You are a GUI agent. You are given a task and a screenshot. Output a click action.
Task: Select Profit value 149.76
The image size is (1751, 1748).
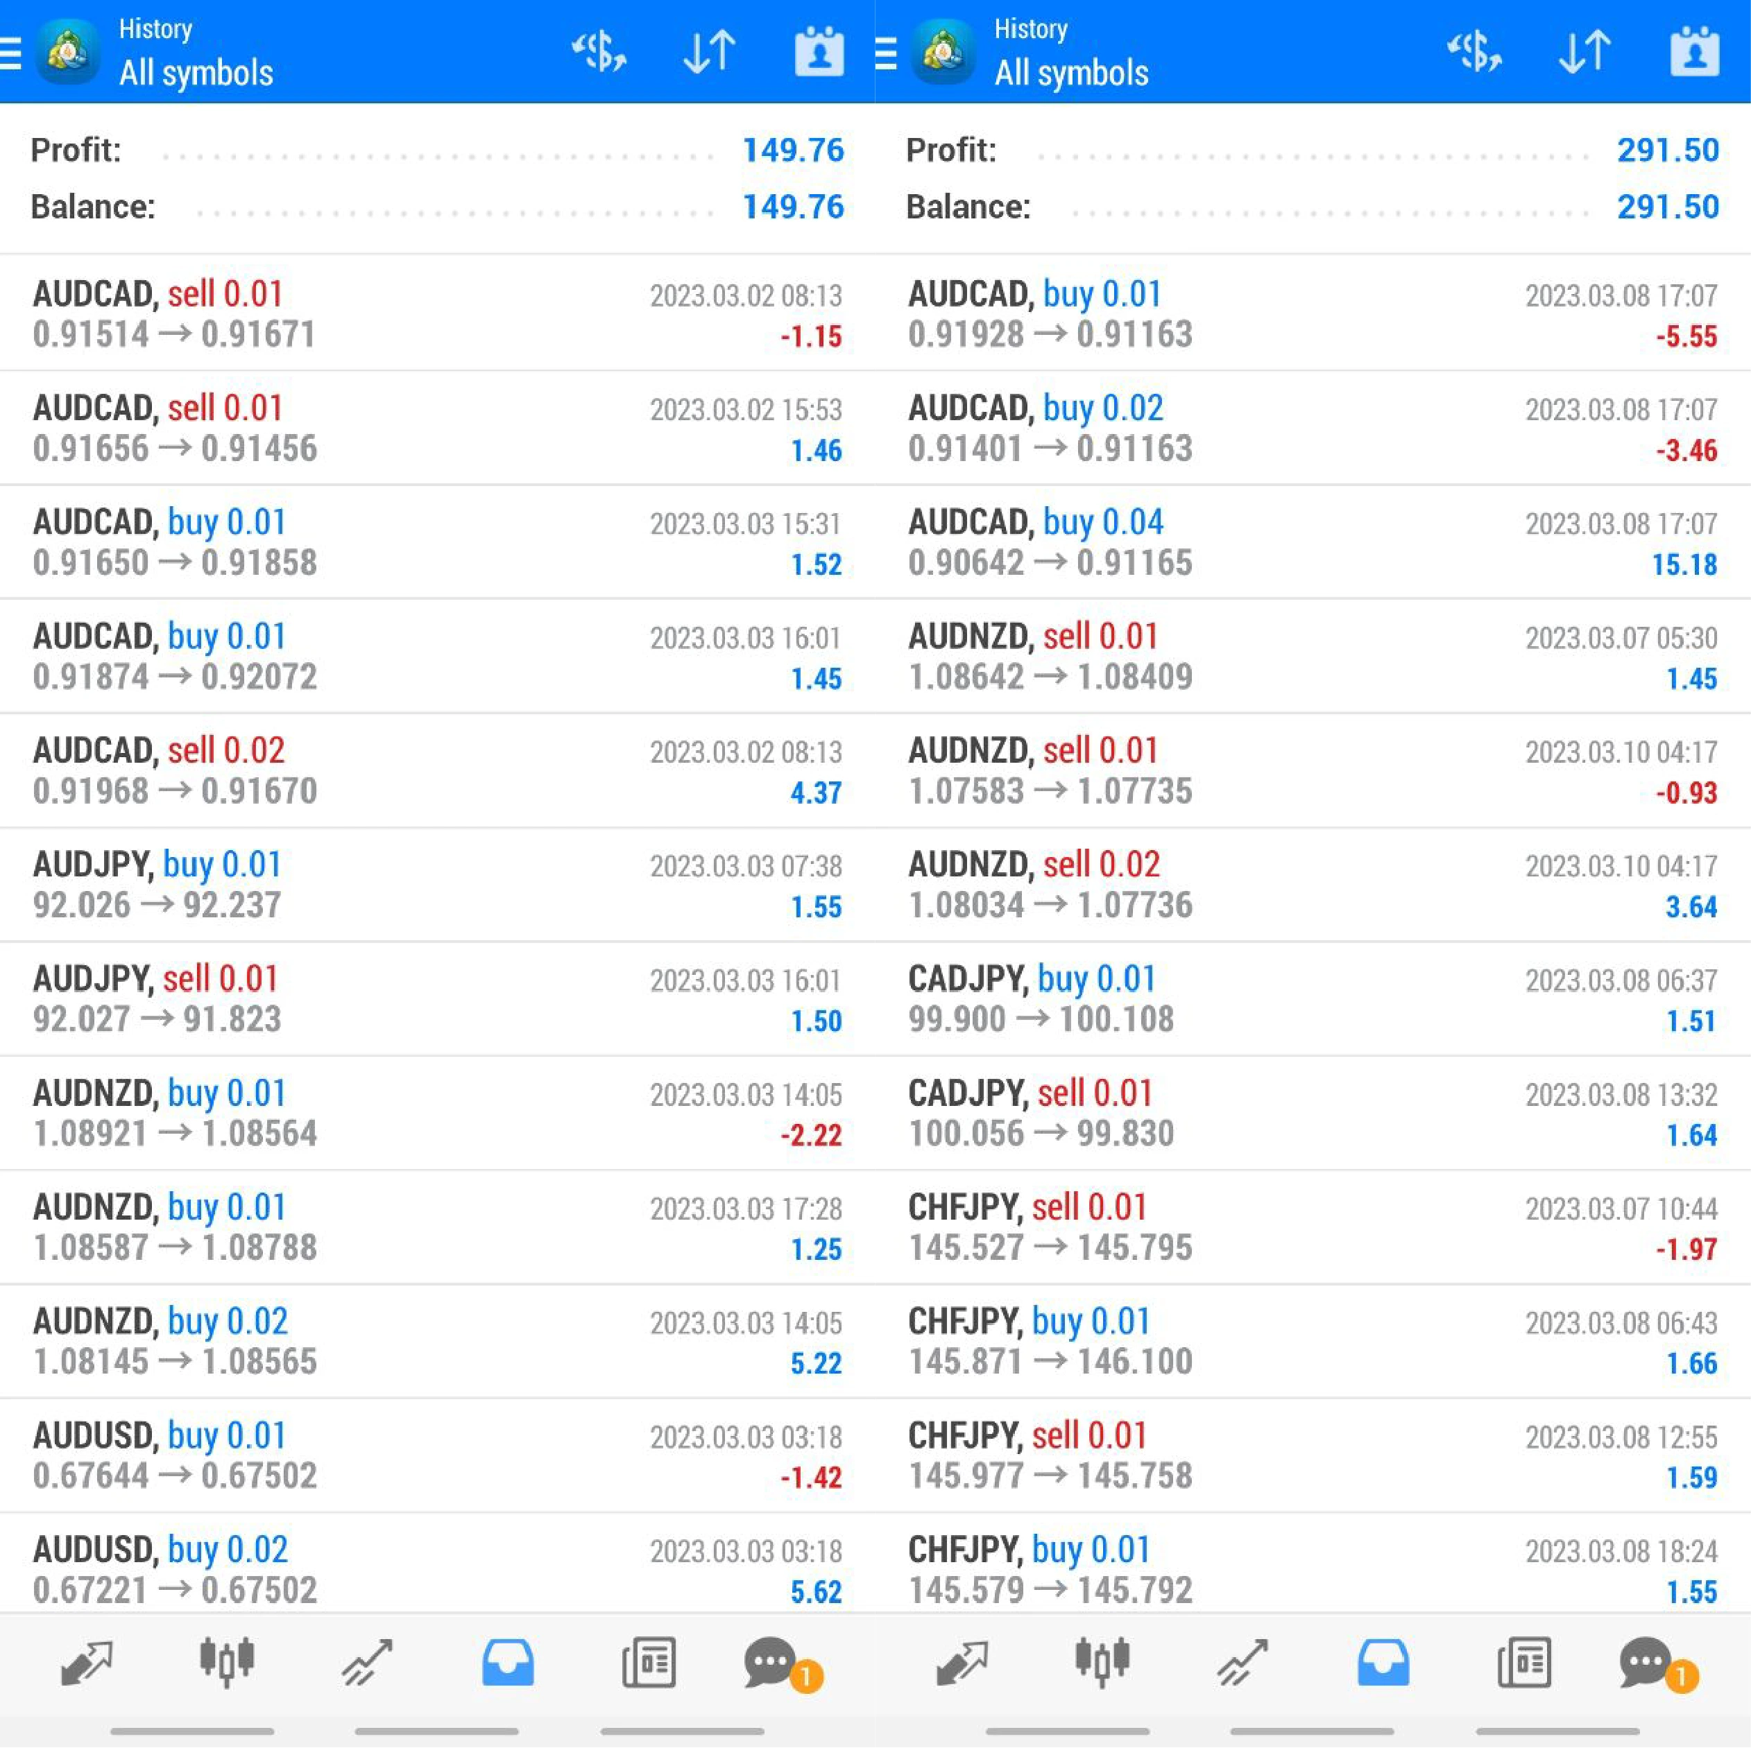click(x=793, y=150)
